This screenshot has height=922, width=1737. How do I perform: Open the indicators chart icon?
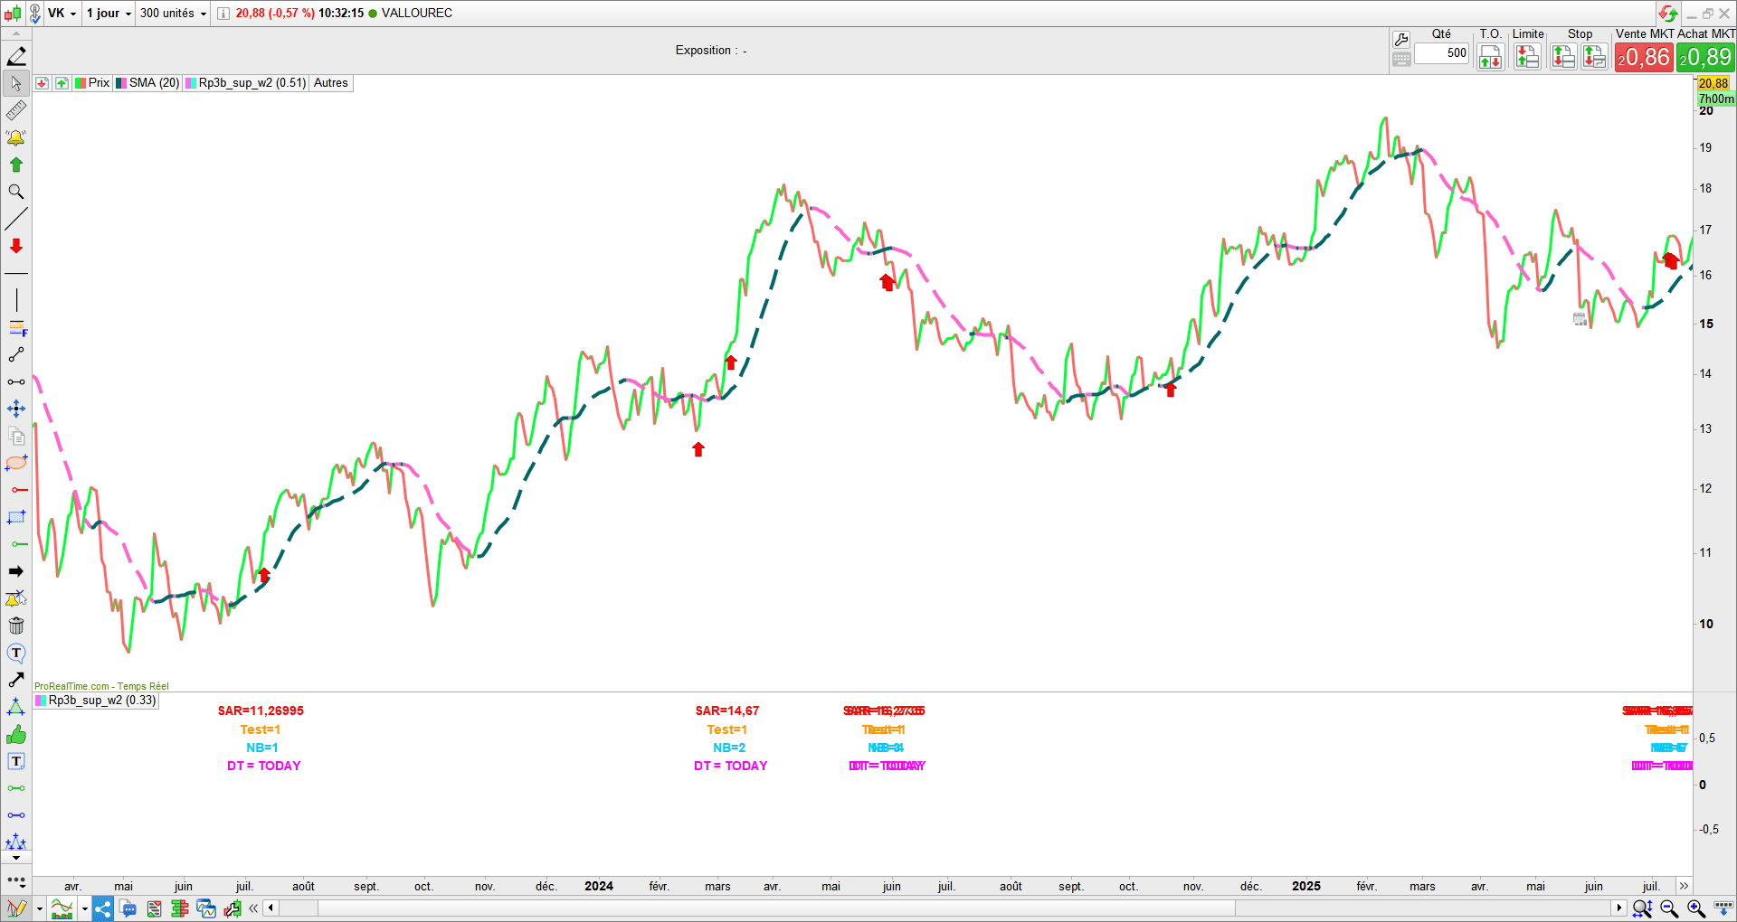click(62, 908)
